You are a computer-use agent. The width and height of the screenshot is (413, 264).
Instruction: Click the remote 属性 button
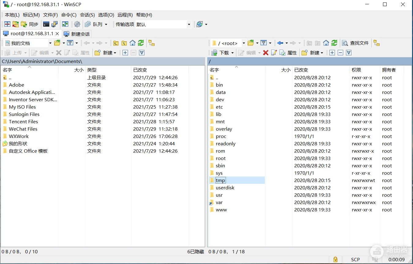[x=288, y=53]
